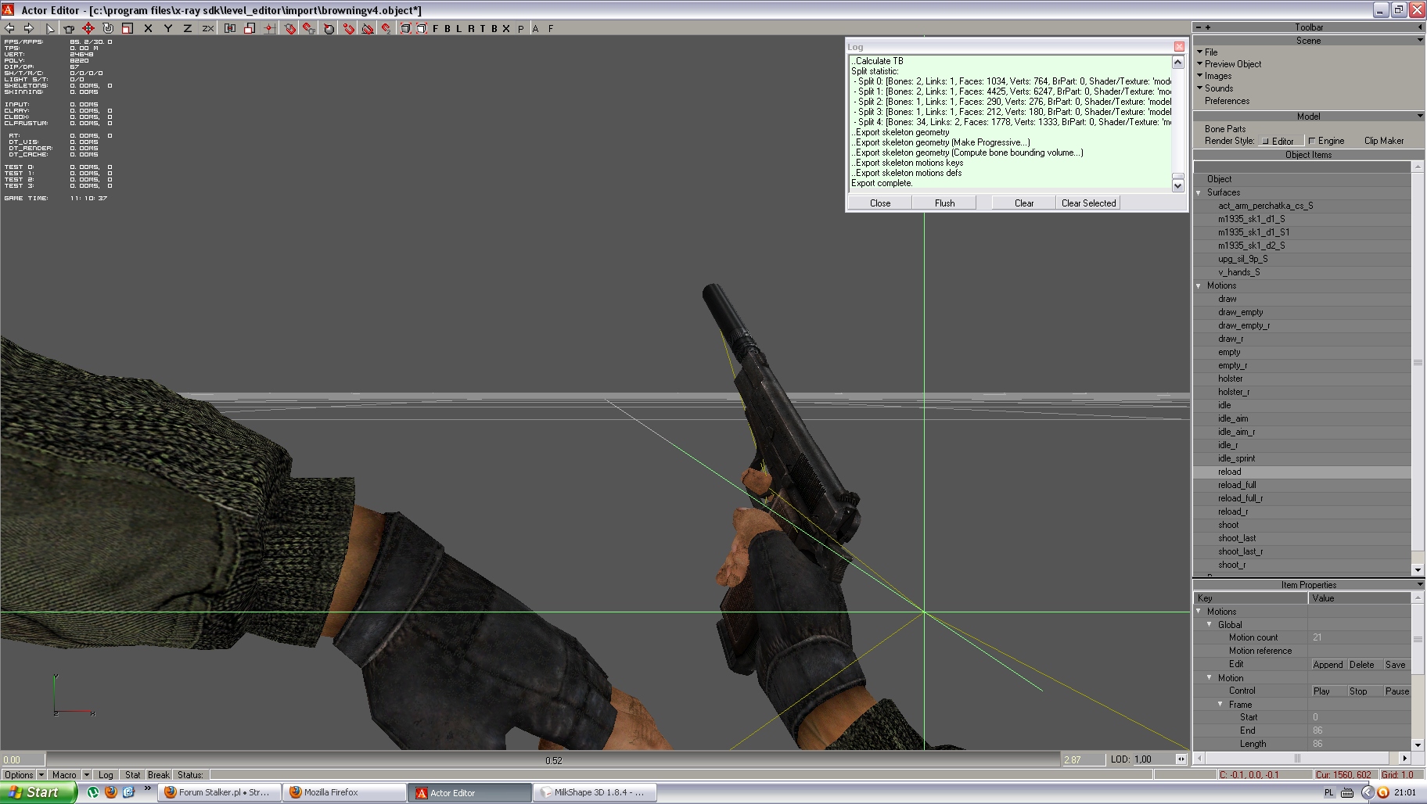This screenshot has height=804, width=1427.
Task: Collapse the Motions tree node in Object Items
Action: coord(1199,285)
